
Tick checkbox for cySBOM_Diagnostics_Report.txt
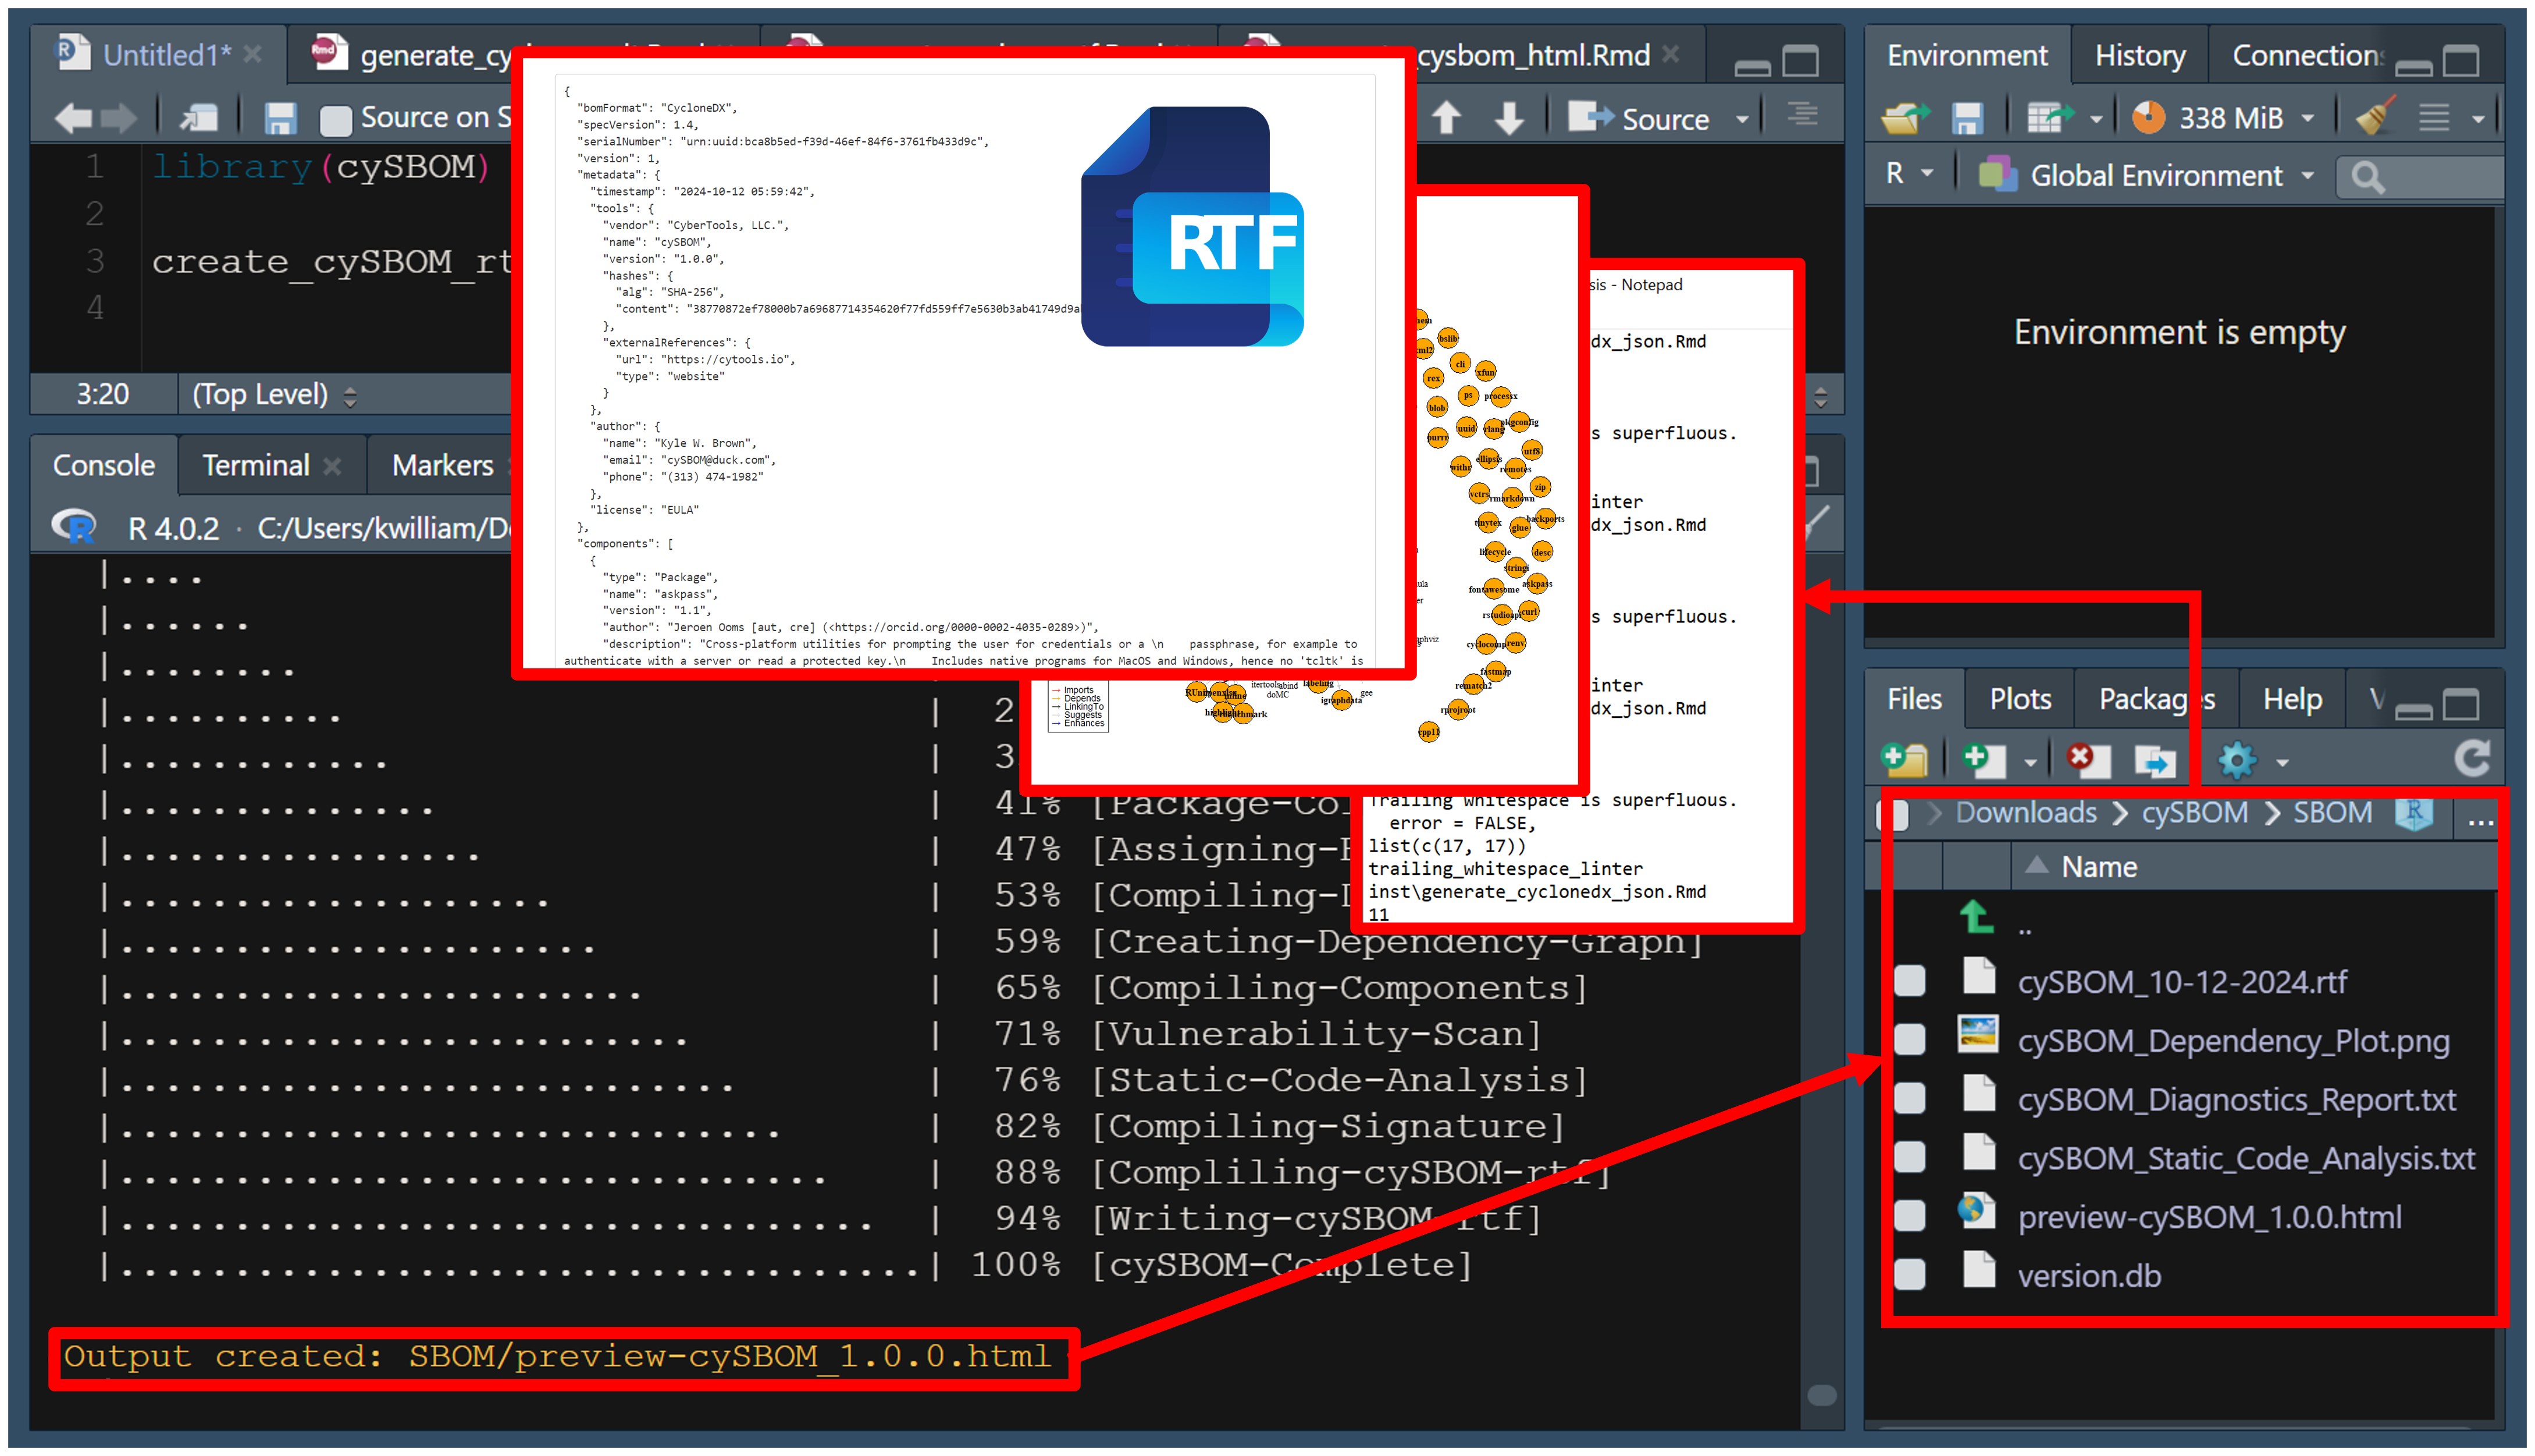tap(1909, 1098)
